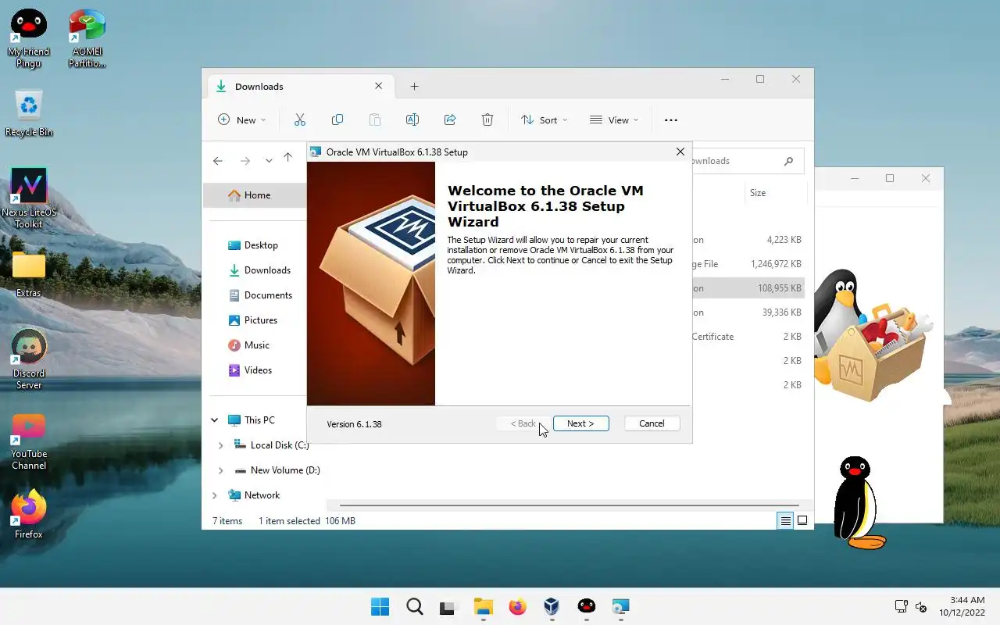Open the recent locations chevron

pyautogui.click(x=269, y=160)
